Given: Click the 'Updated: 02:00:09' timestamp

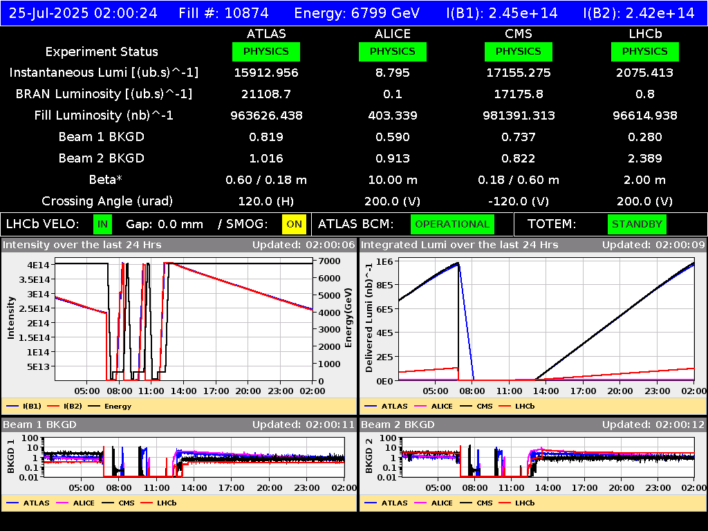Looking at the screenshot, I should [x=653, y=245].
